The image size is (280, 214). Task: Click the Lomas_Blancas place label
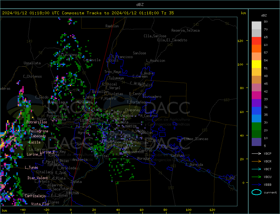pos(196,139)
